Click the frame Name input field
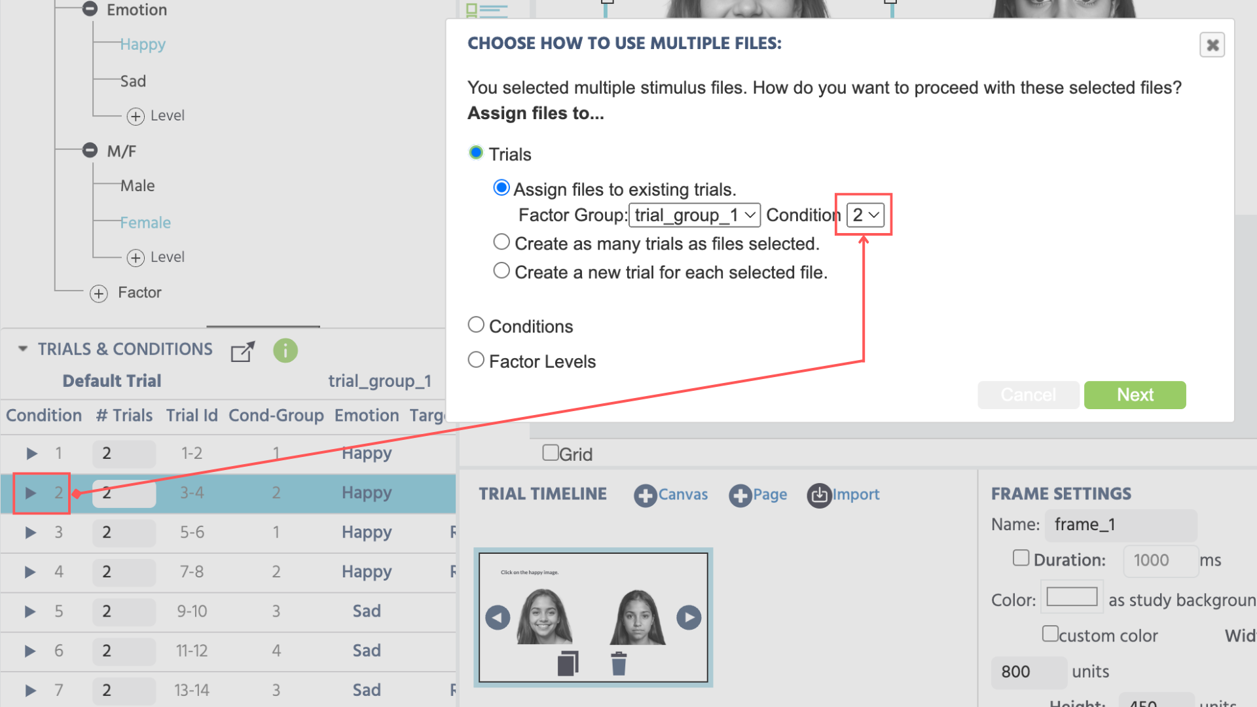 [x=1120, y=525]
